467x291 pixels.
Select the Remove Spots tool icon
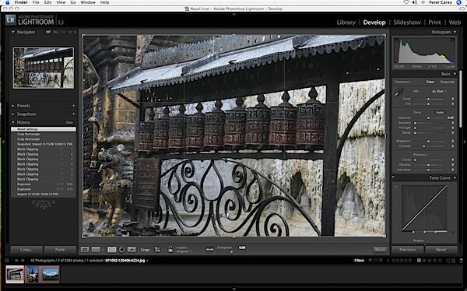tap(132, 249)
